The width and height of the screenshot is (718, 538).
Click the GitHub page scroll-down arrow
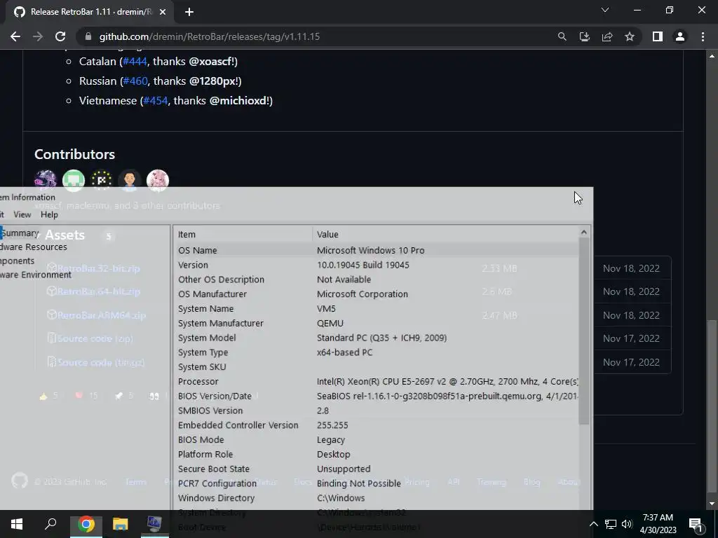pos(712,504)
